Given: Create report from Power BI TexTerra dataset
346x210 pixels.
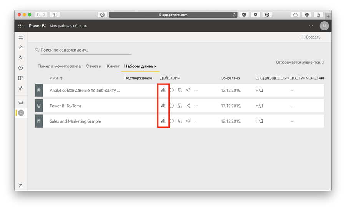Looking at the screenshot, I should 163,106.
